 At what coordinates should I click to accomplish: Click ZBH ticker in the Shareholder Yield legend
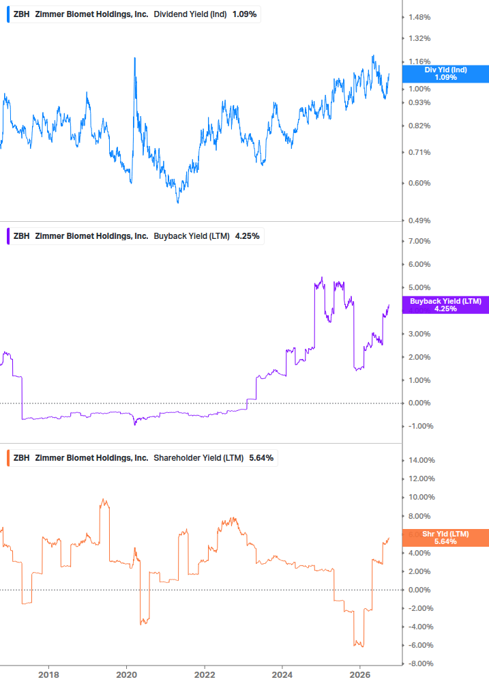(21, 458)
